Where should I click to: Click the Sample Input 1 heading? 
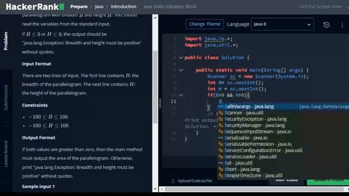38,186
